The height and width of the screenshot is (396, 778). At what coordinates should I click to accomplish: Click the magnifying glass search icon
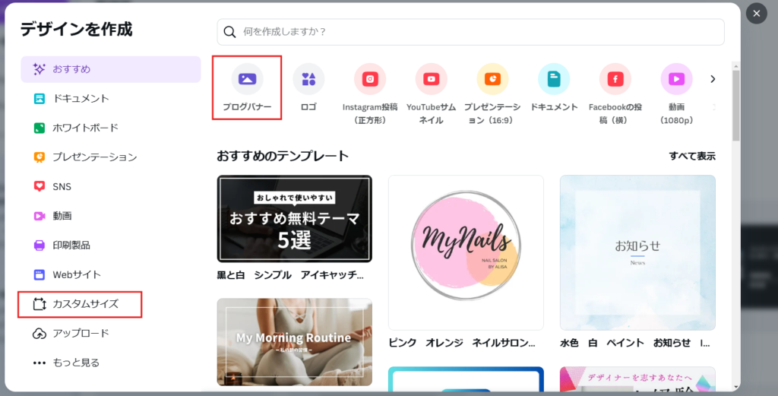pyautogui.click(x=229, y=32)
